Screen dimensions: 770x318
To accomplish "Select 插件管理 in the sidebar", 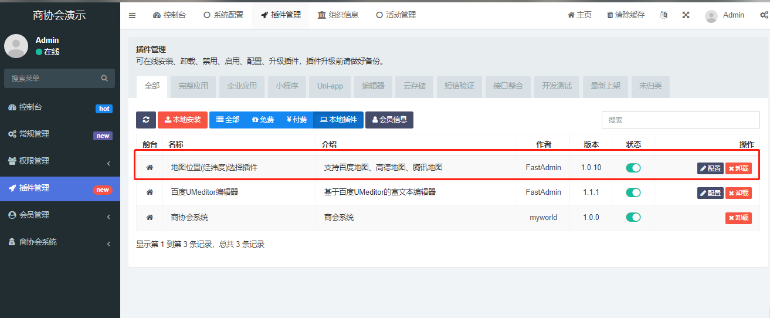I will tap(60, 188).
